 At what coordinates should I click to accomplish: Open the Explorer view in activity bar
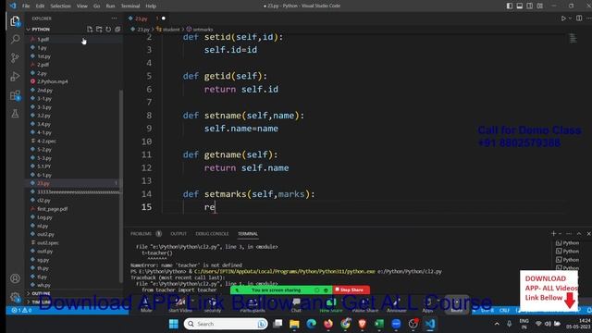click(15, 21)
